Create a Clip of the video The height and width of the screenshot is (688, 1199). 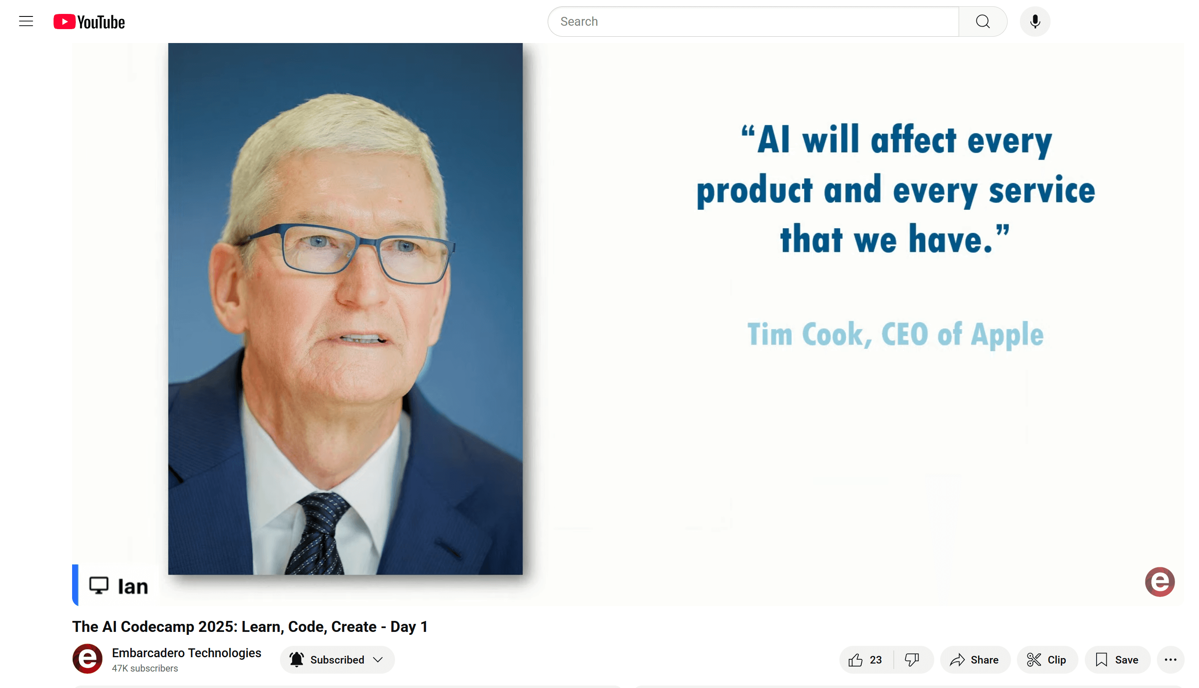point(1047,660)
